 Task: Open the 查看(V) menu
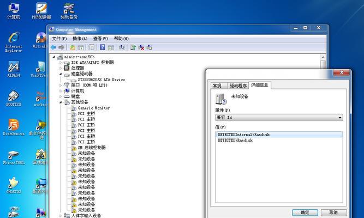(x=100, y=39)
